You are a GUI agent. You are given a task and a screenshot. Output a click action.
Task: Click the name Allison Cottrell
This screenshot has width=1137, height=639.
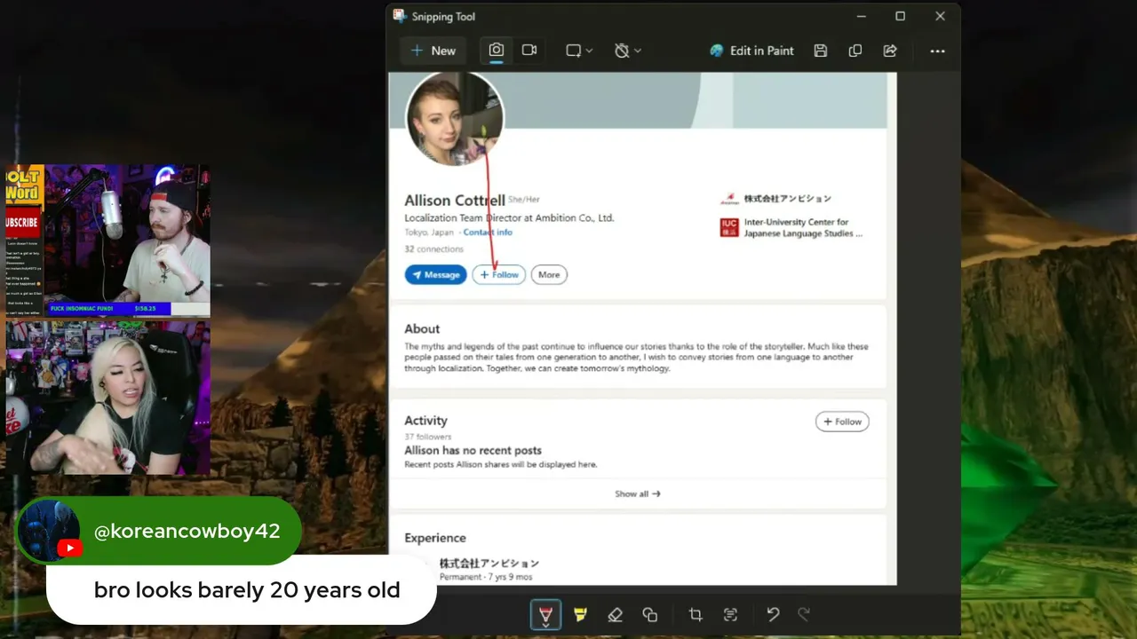point(455,201)
